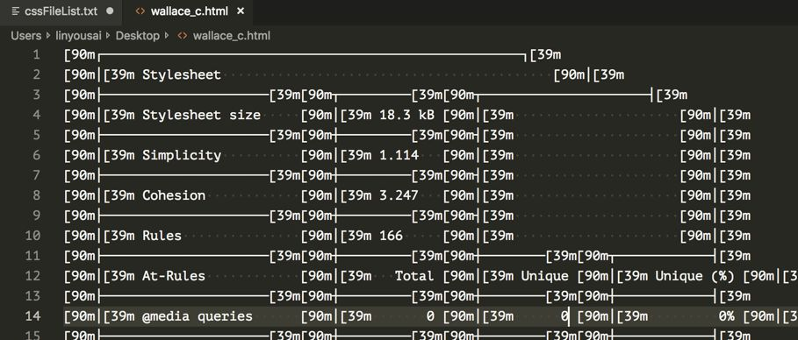Click the value '18.3 kB'

point(406,115)
